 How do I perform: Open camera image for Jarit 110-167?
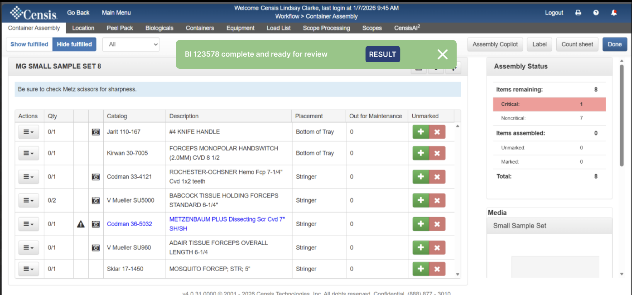tap(96, 132)
